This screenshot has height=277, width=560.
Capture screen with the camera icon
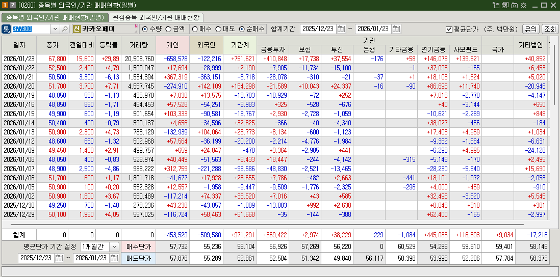tap(514, 6)
